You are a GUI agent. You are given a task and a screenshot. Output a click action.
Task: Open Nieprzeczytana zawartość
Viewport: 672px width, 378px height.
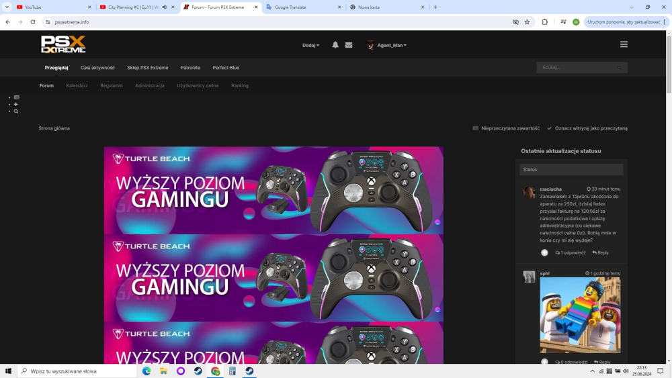[506, 128]
